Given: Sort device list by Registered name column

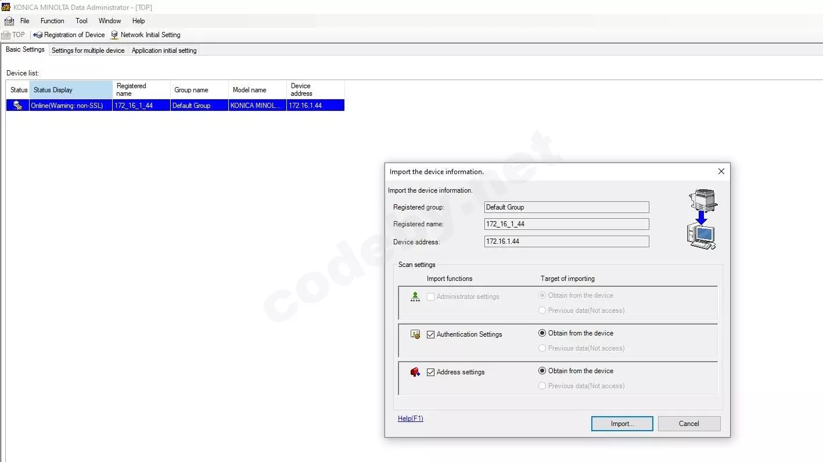Looking at the screenshot, I should pyautogui.click(x=142, y=90).
